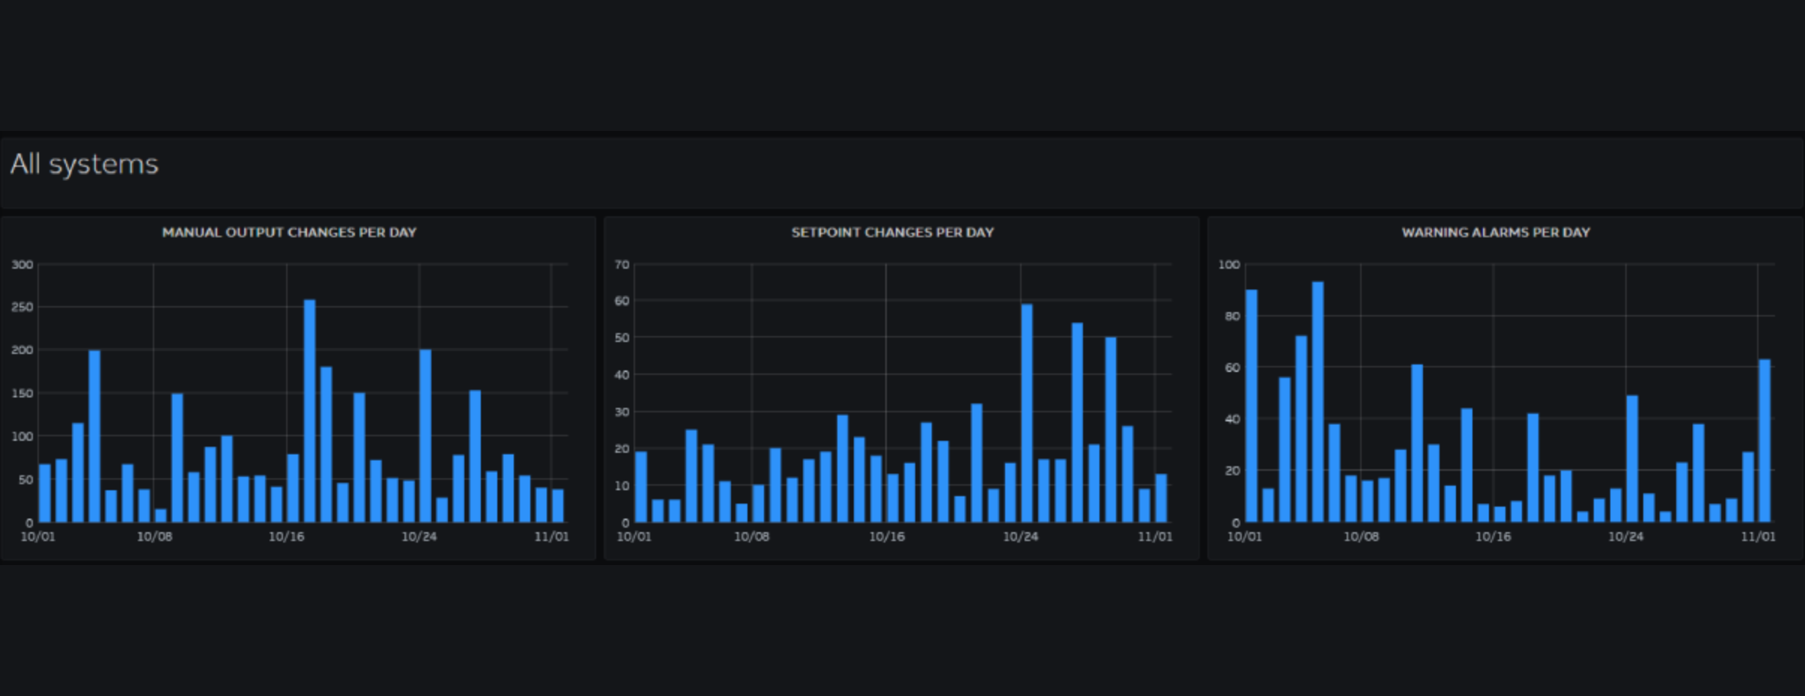
Task: Select the tallest bar in Manual Output Changes chart
Action: (x=309, y=411)
